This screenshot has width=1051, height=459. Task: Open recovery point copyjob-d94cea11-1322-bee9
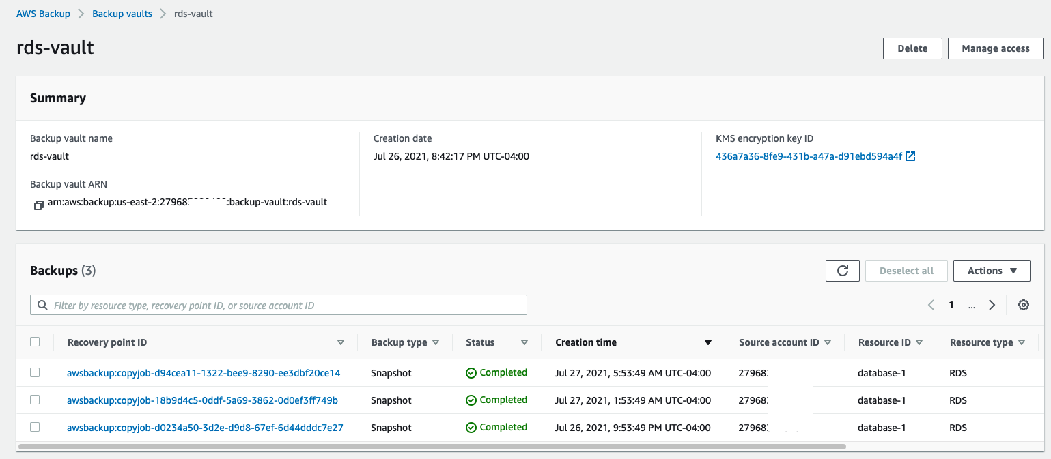(204, 373)
